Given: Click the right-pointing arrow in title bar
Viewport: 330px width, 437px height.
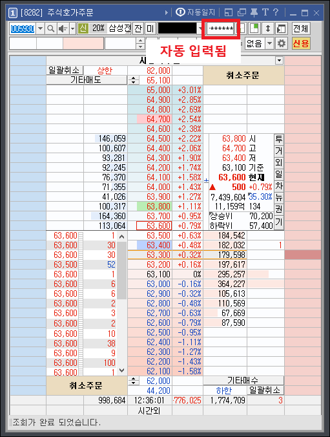Looking at the screenshot, I should [x=166, y=12].
